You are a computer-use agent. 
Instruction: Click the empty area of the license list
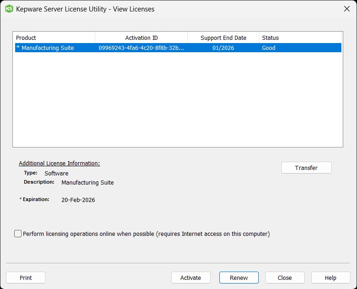tap(177, 101)
